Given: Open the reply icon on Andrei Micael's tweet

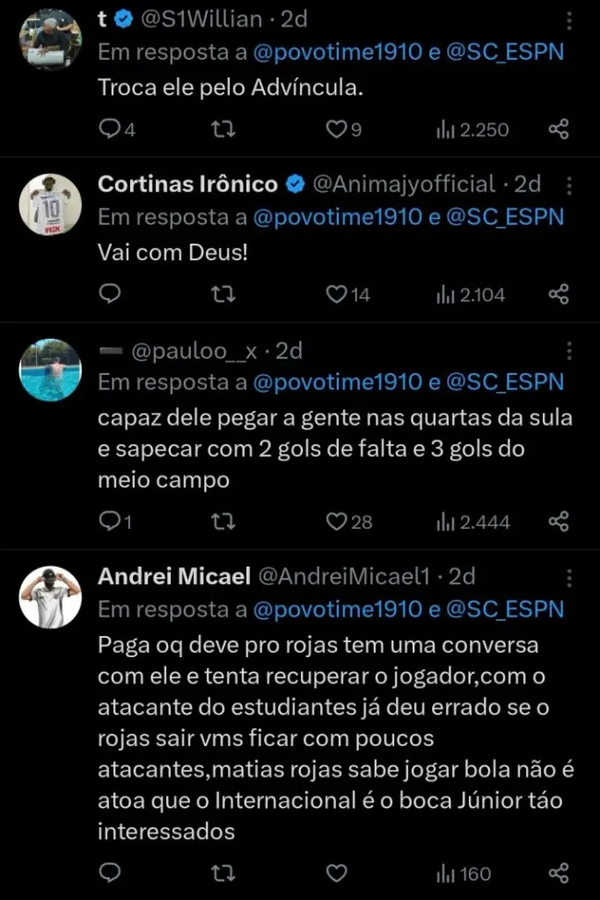Looking at the screenshot, I should point(110,871).
